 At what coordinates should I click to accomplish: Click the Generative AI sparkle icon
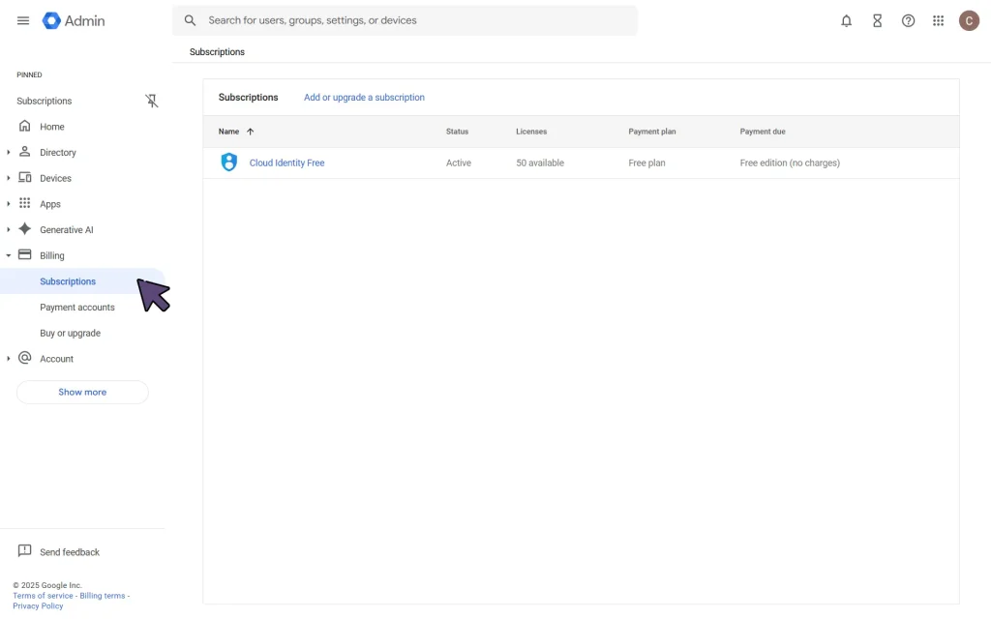pyautogui.click(x=24, y=228)
